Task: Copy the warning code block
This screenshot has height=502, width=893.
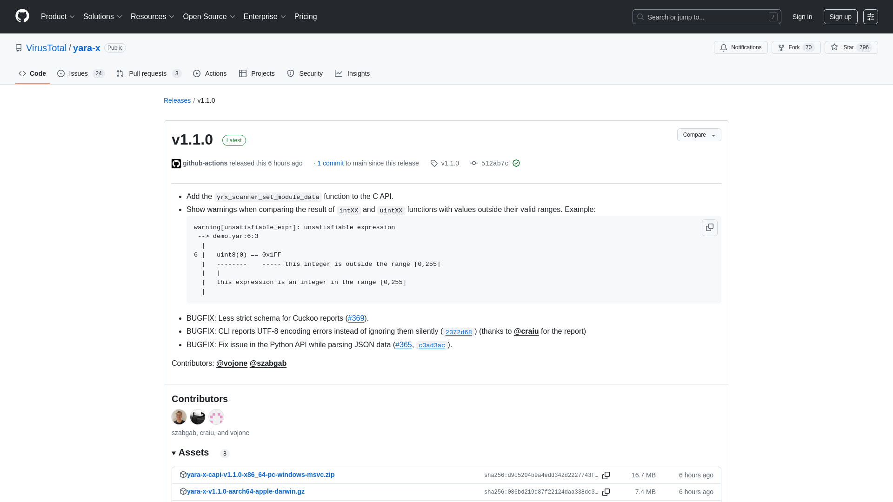Action: [x=709, y=228]
